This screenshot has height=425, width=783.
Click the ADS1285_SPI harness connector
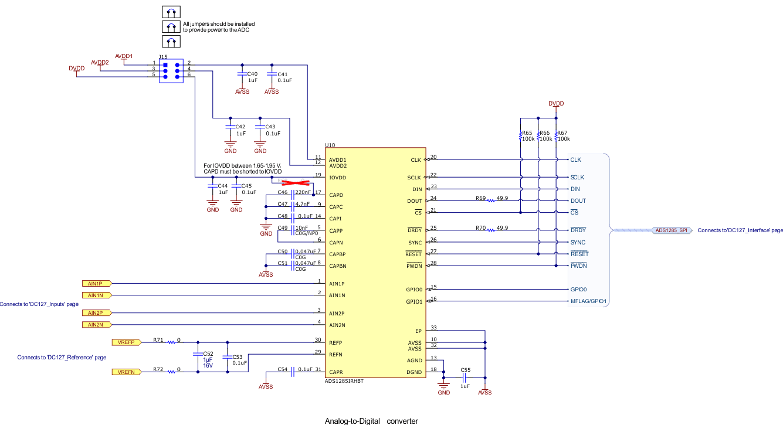[x=671, y=230]
